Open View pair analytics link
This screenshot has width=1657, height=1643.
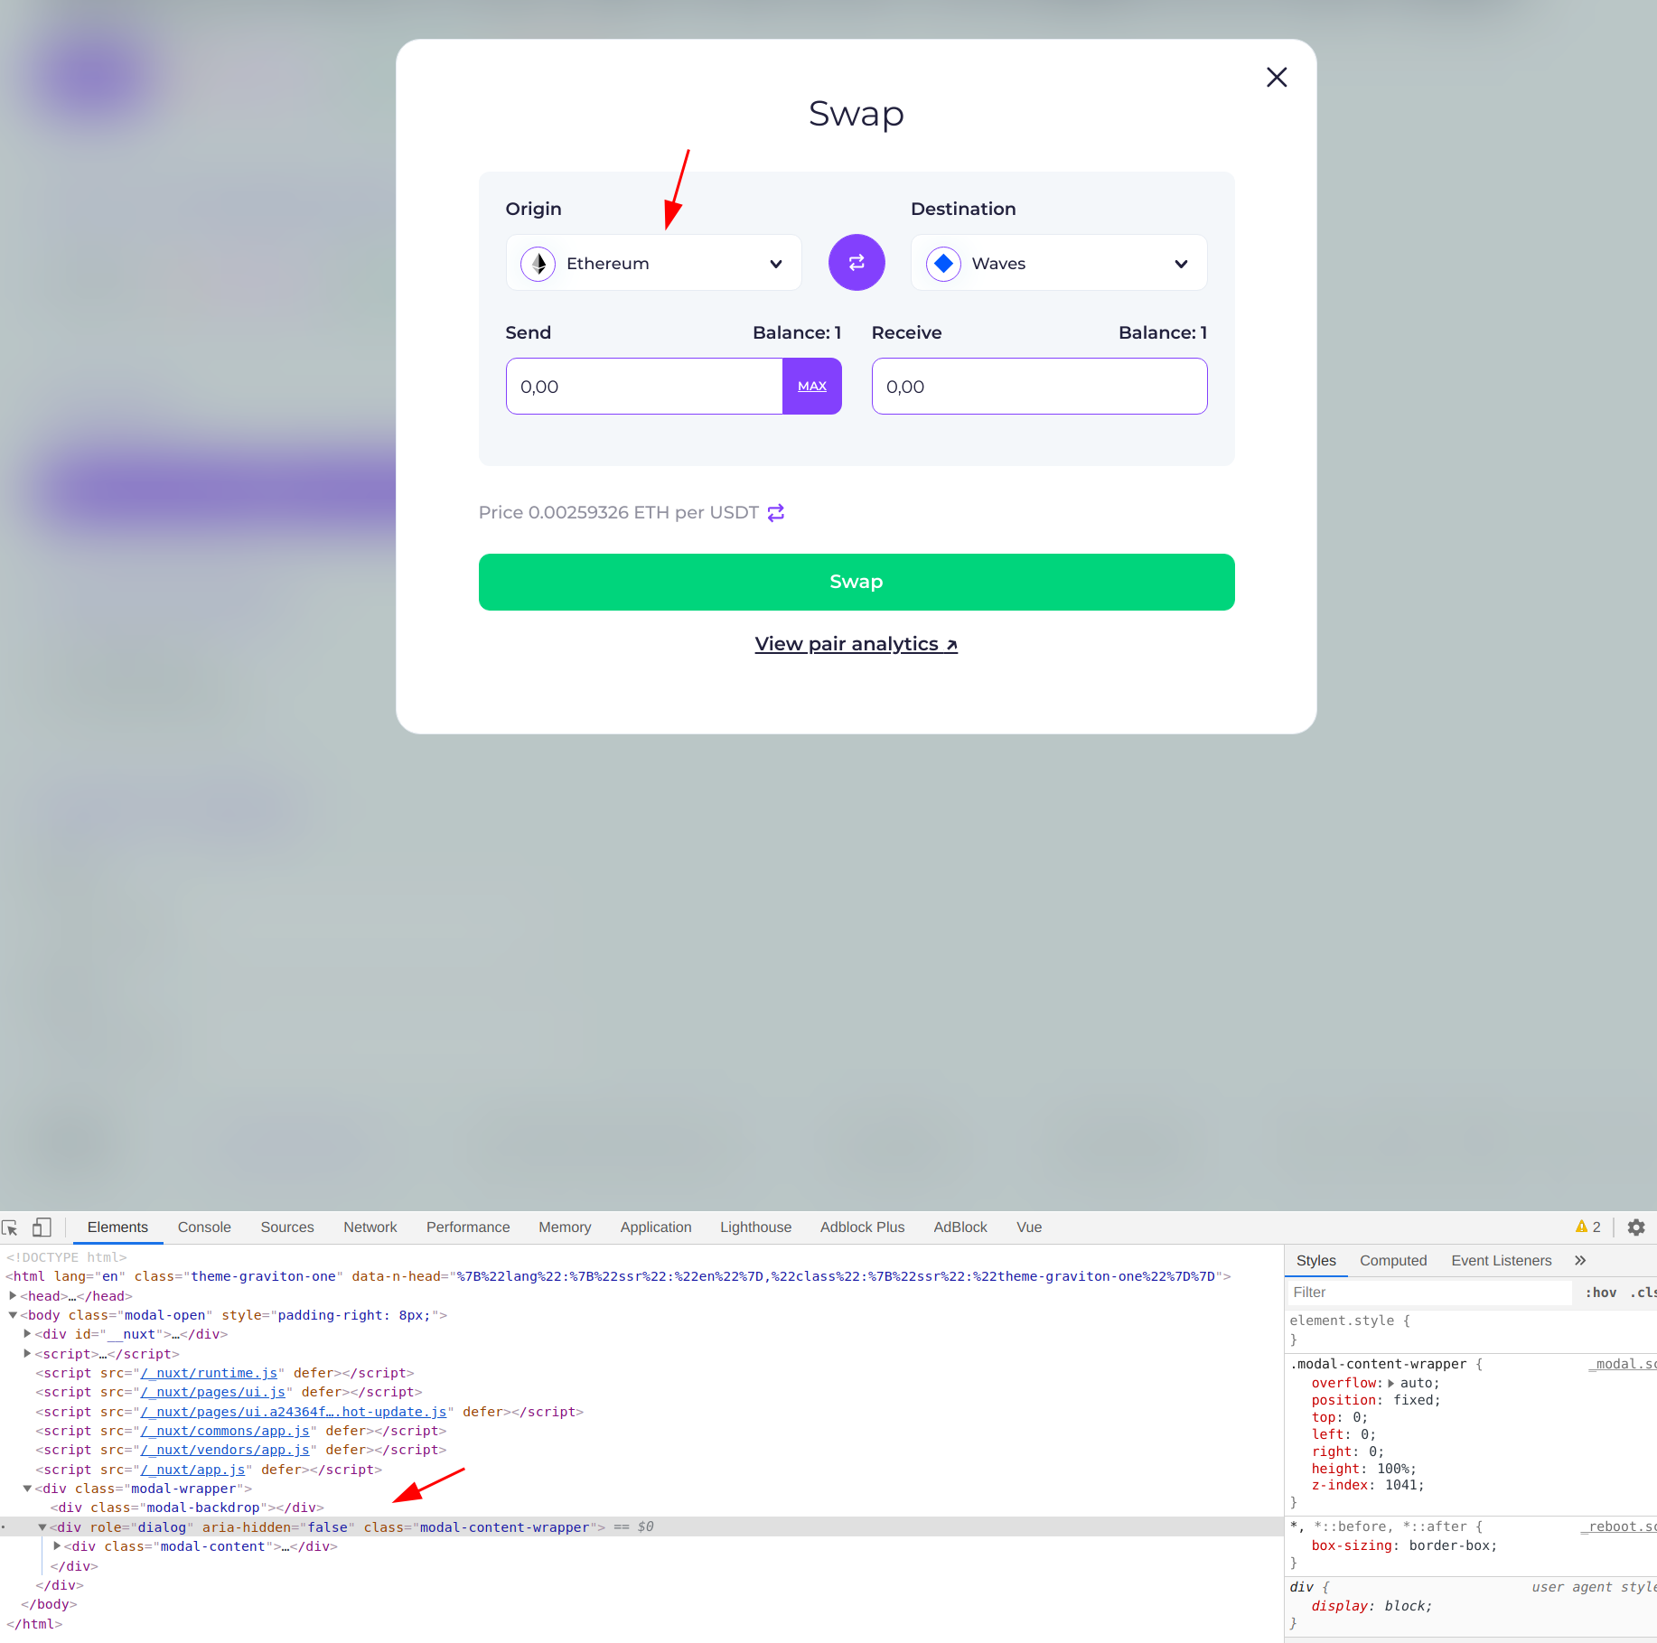point(857,644)
